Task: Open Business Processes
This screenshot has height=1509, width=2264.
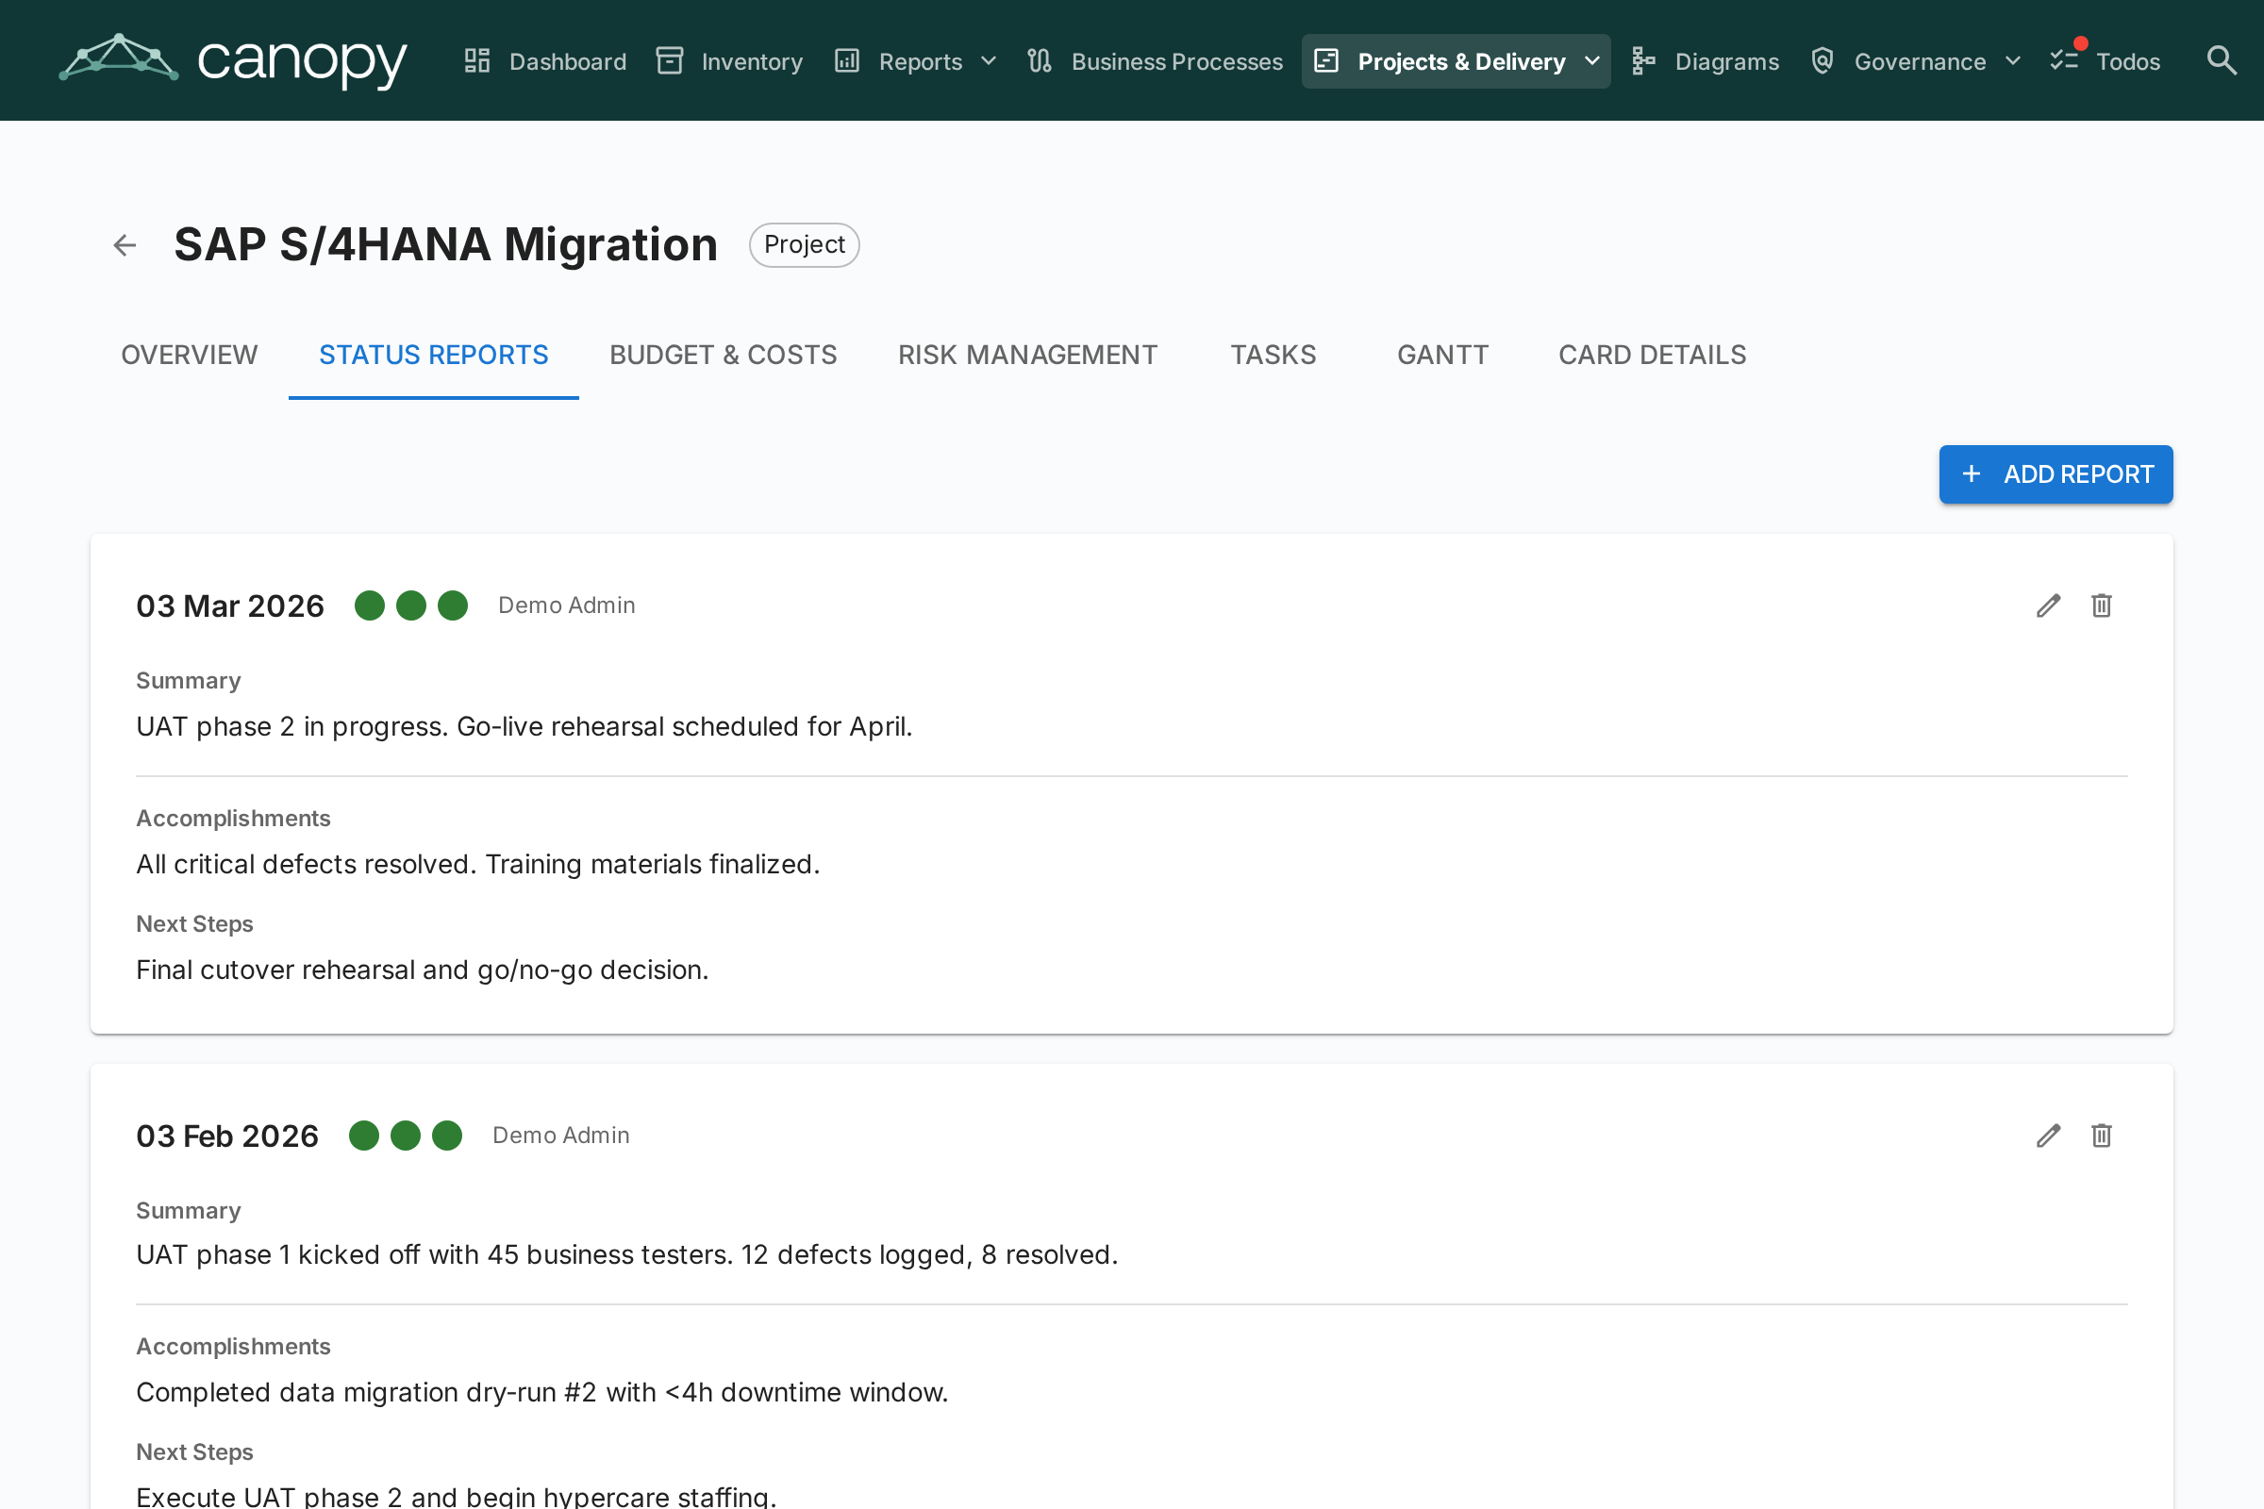Action: click(1155, 60)
